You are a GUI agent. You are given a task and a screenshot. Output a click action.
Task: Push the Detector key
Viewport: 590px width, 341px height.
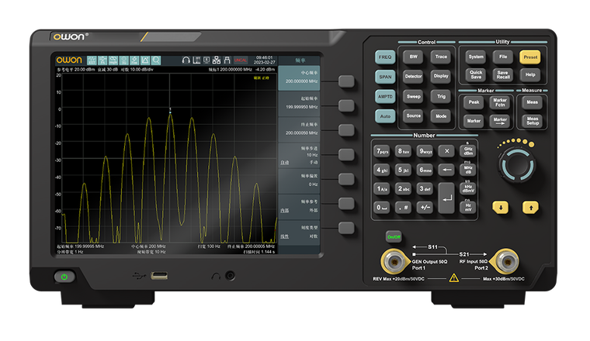[413, 77]
